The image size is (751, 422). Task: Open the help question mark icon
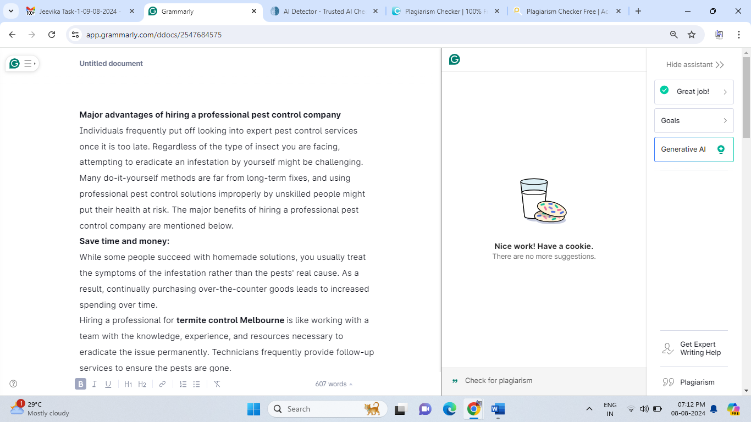14,384
